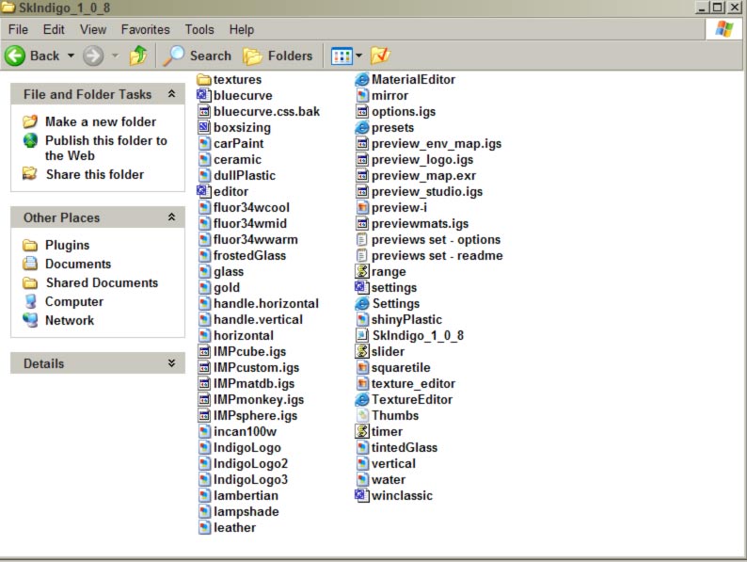Open the Forward history dropdown arrow
Viewport: 747px width, 562px height.
[x=115, y=56]
